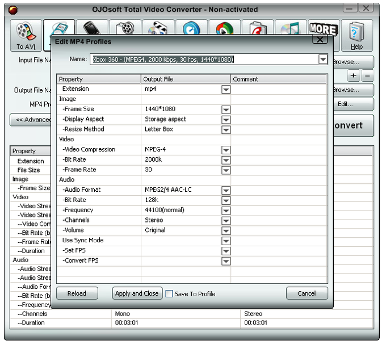The height and width of the screenshot is (345, 386).
Task: Open the Frequency 44100 dropdown
Action: point(226,211)
